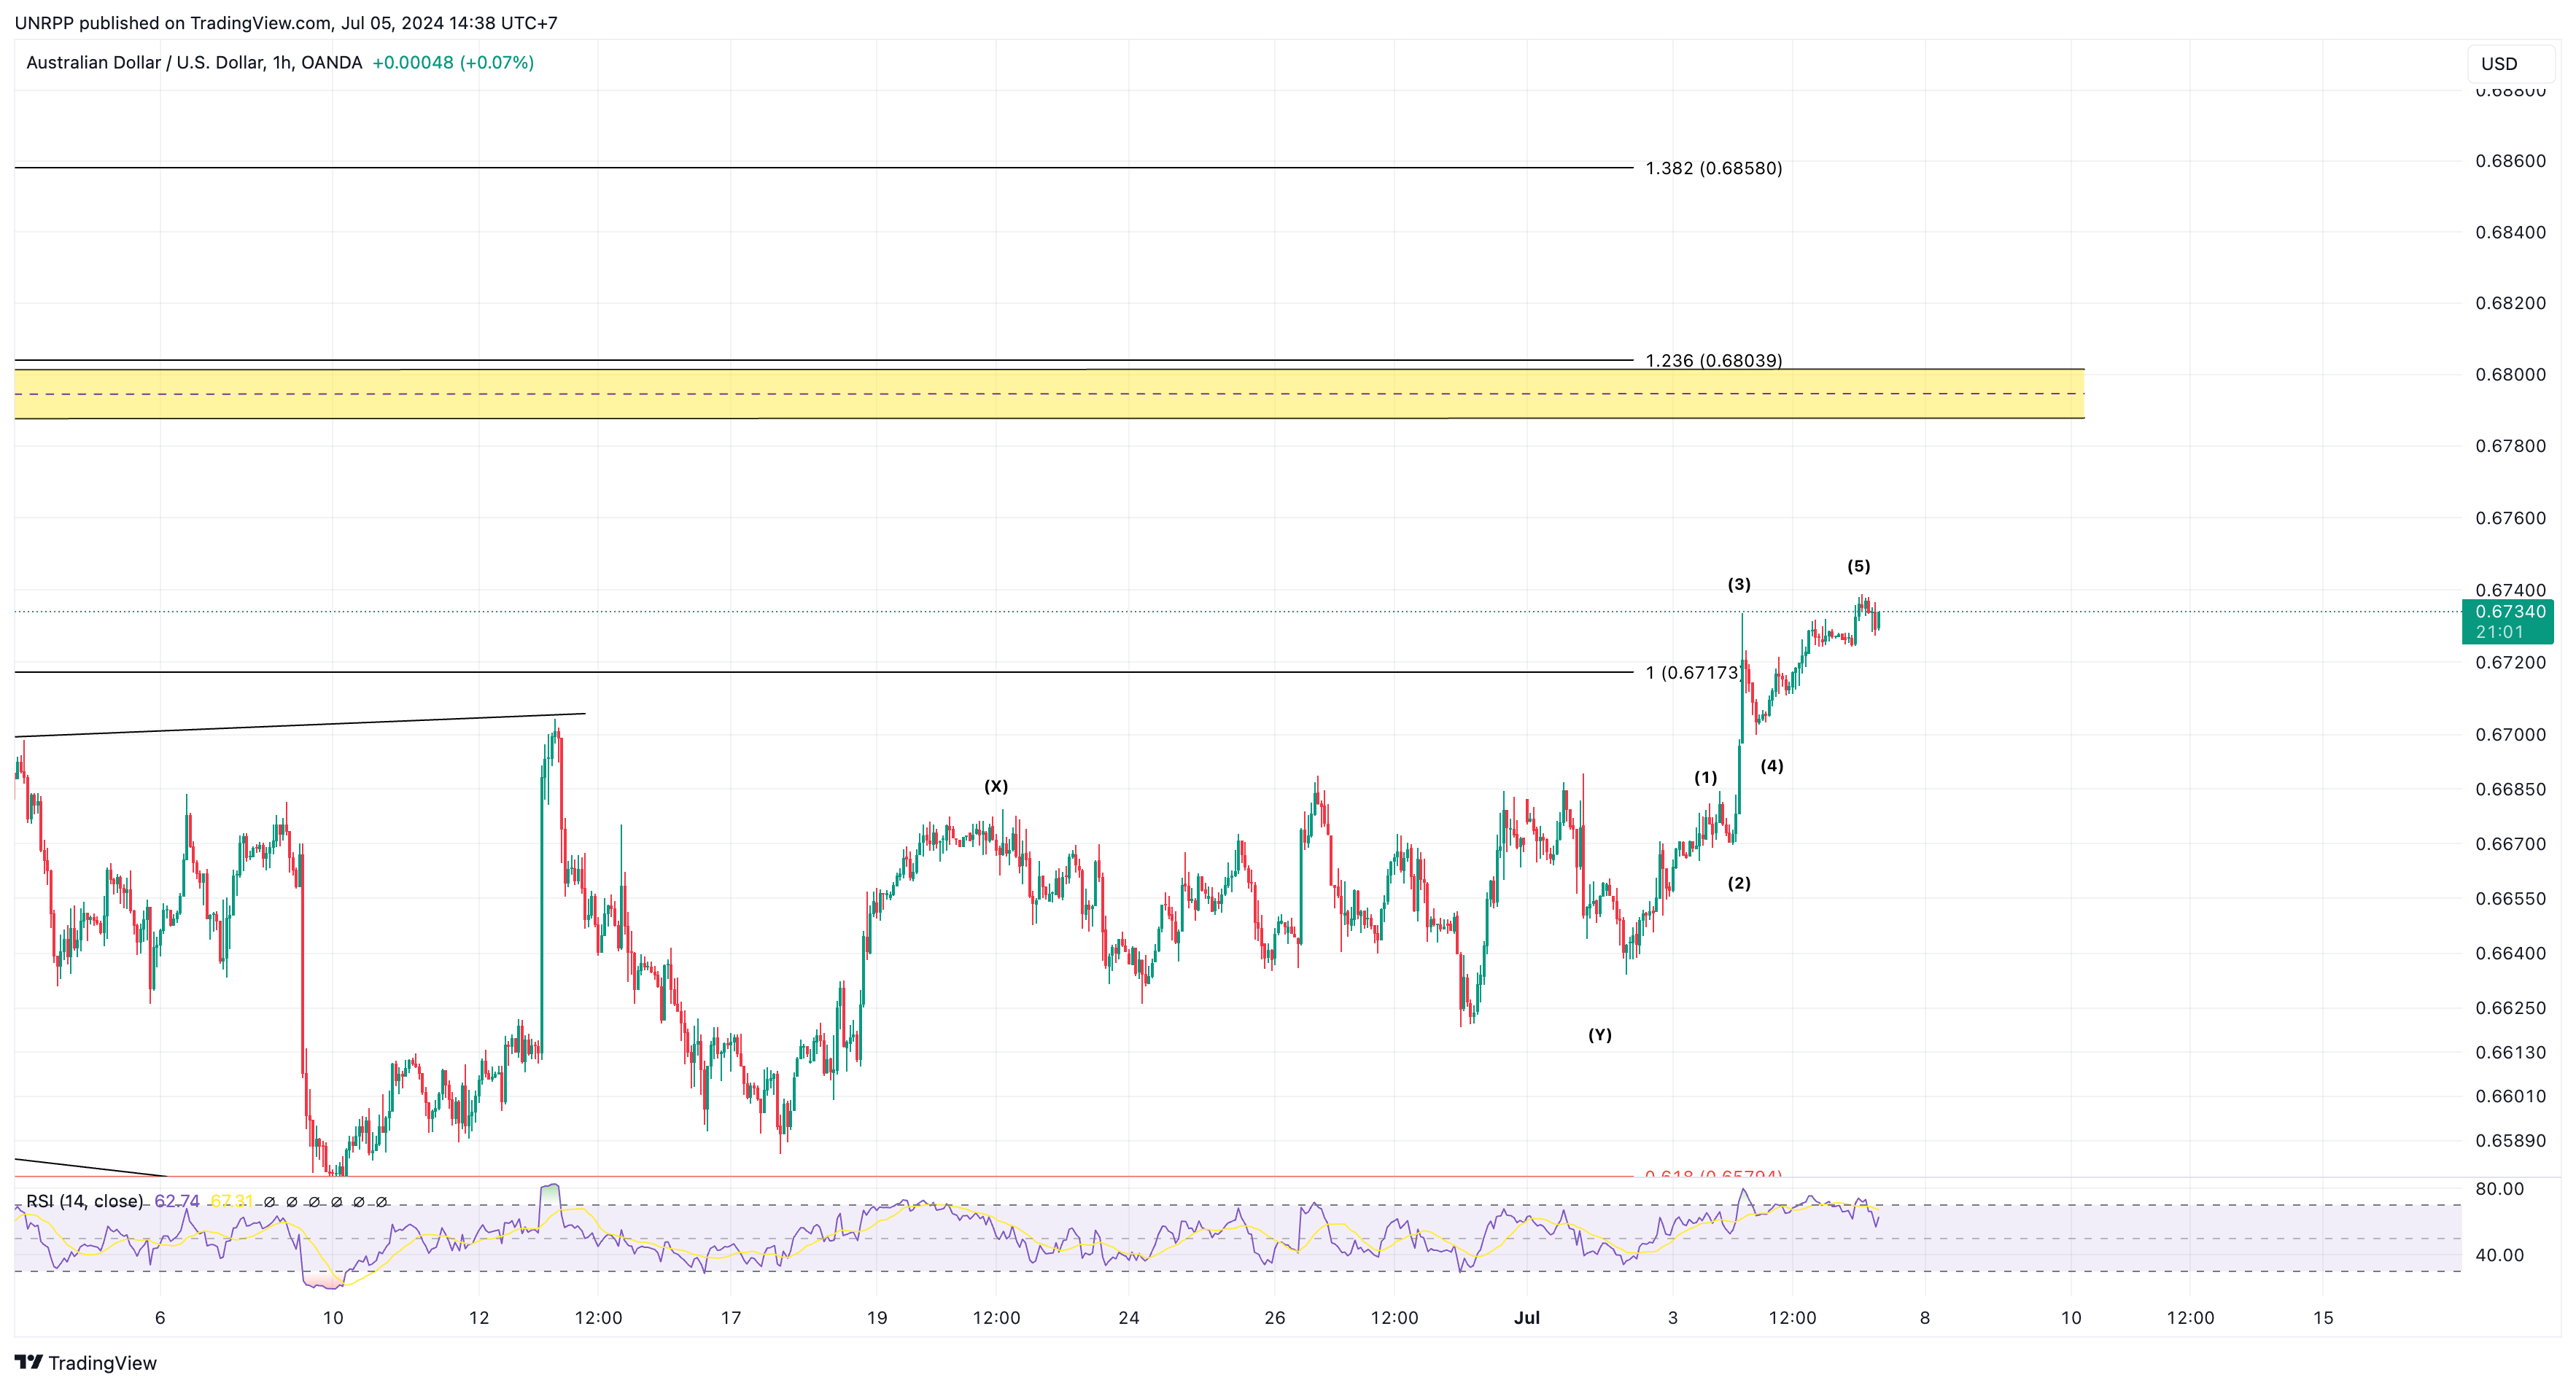Click the RSI value 62.74
This screenshot has height=1388, width=2576.
(177, 1201)
